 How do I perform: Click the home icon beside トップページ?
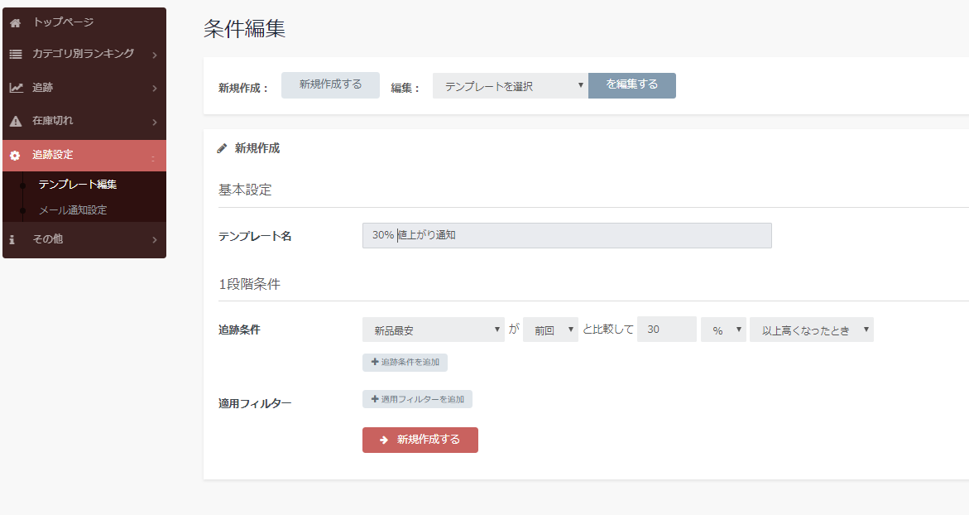click(16, 23)
